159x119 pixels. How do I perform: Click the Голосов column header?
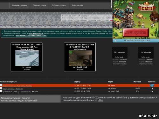pos(152,82)
